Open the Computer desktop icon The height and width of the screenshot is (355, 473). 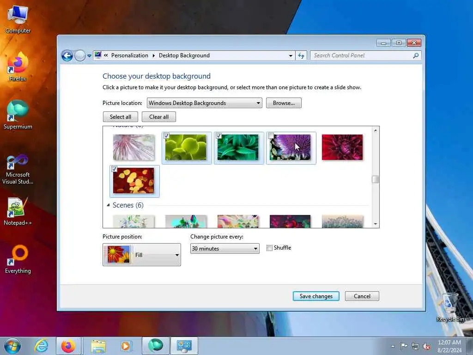[18, 18]
